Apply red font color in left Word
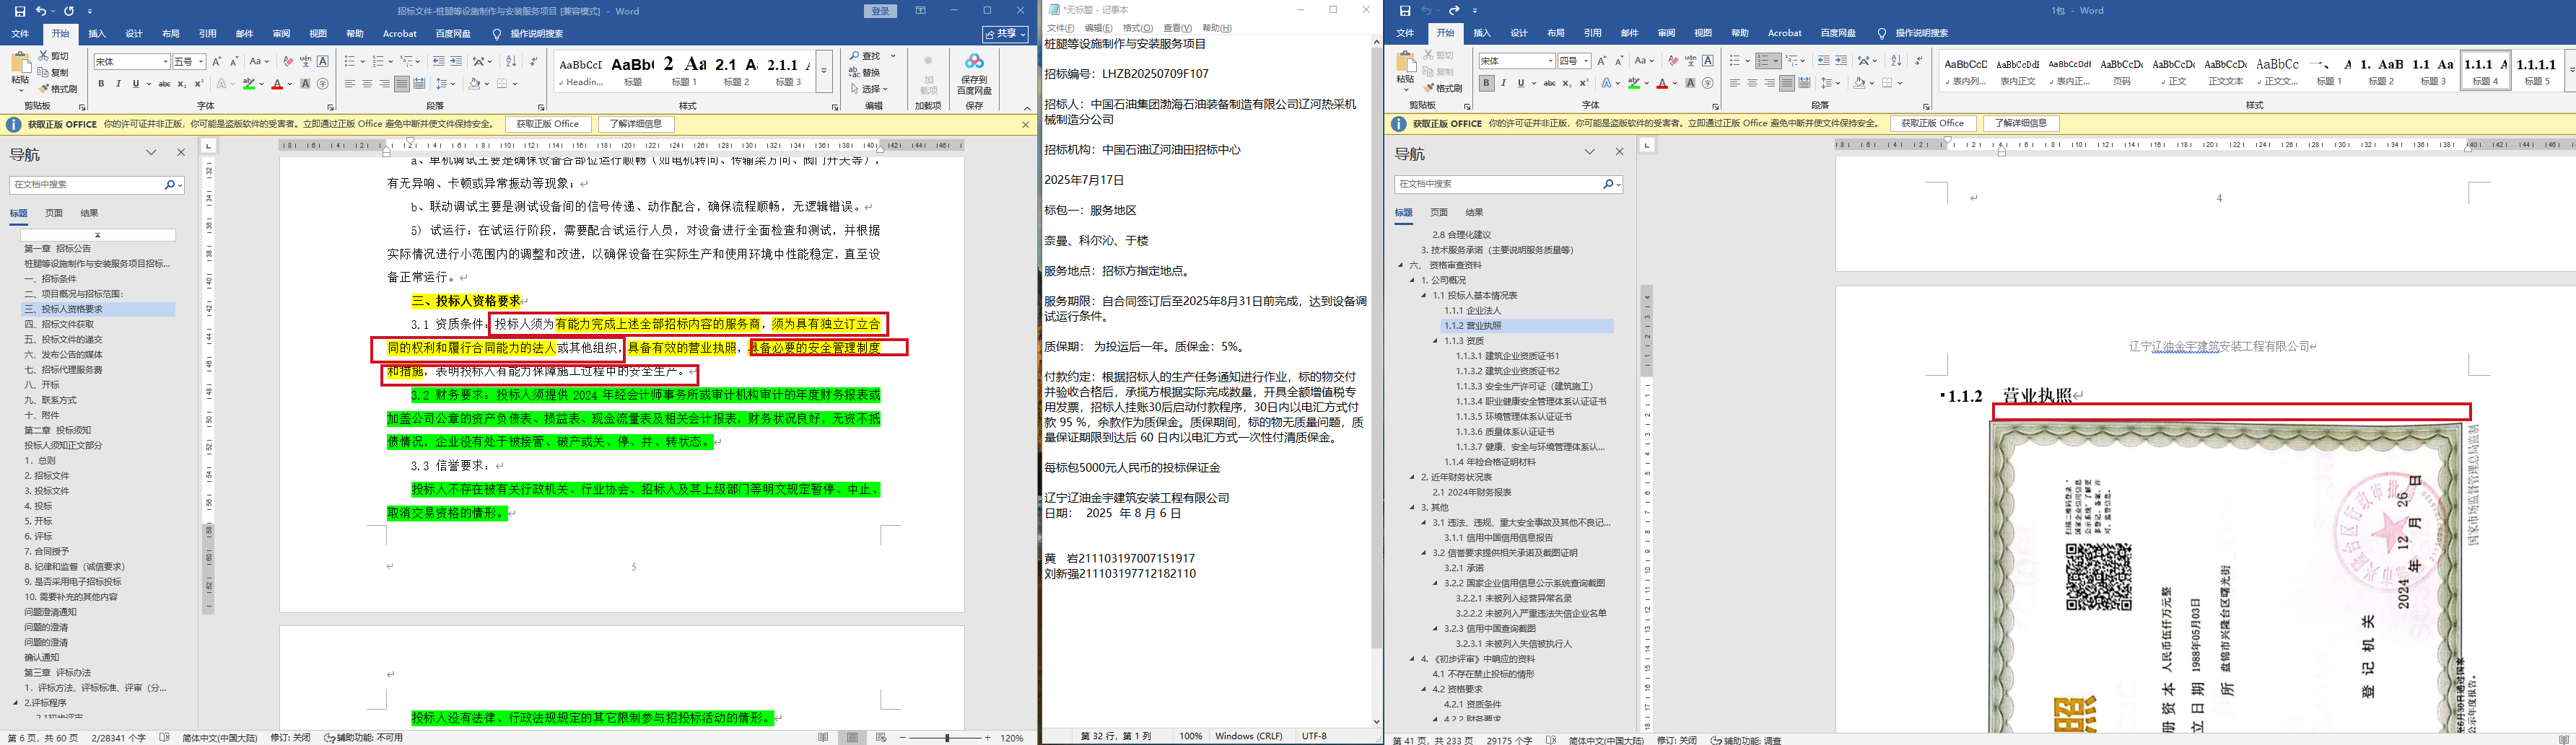This screenshot has height=745, width=2576. click(277, 84)
